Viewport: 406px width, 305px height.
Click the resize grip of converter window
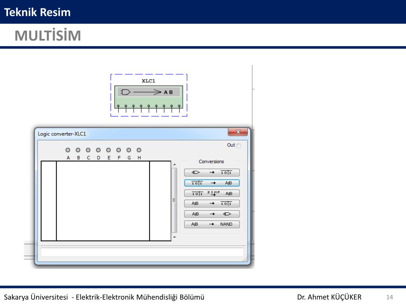click(x=245, y=259)
